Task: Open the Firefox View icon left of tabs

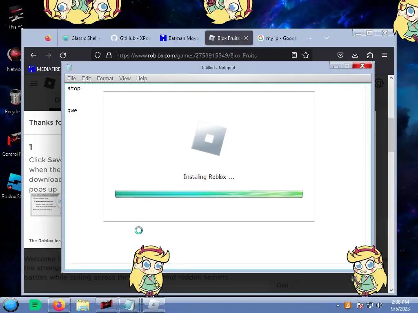Action: coord(48,38)
